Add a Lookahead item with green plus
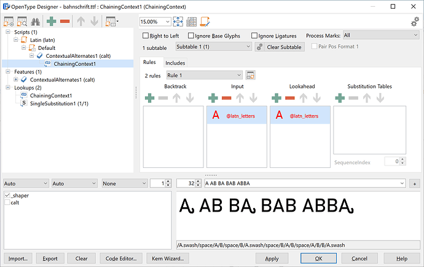 click(277, 98)
